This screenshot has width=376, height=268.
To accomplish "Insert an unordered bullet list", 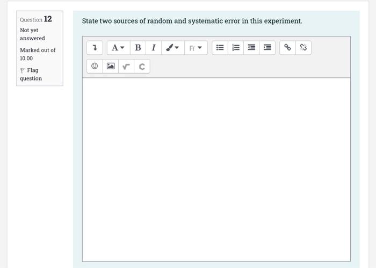I will [x=220, y=48].
